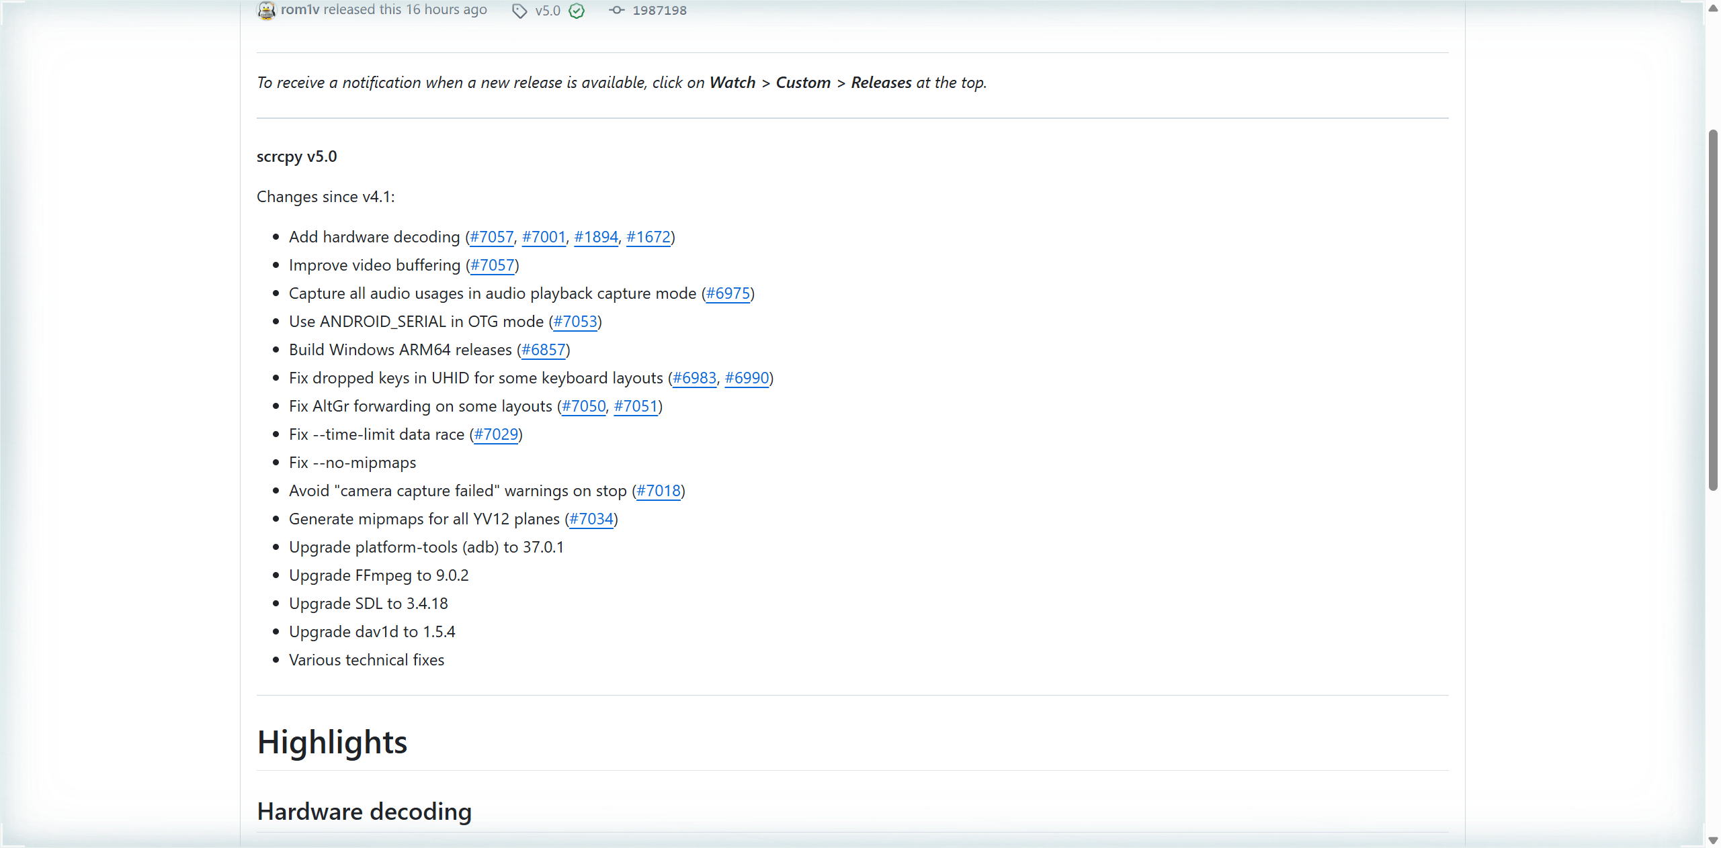Click the "Highlights" heading
The image size is (1721, 848).
[x=332, y=742]
